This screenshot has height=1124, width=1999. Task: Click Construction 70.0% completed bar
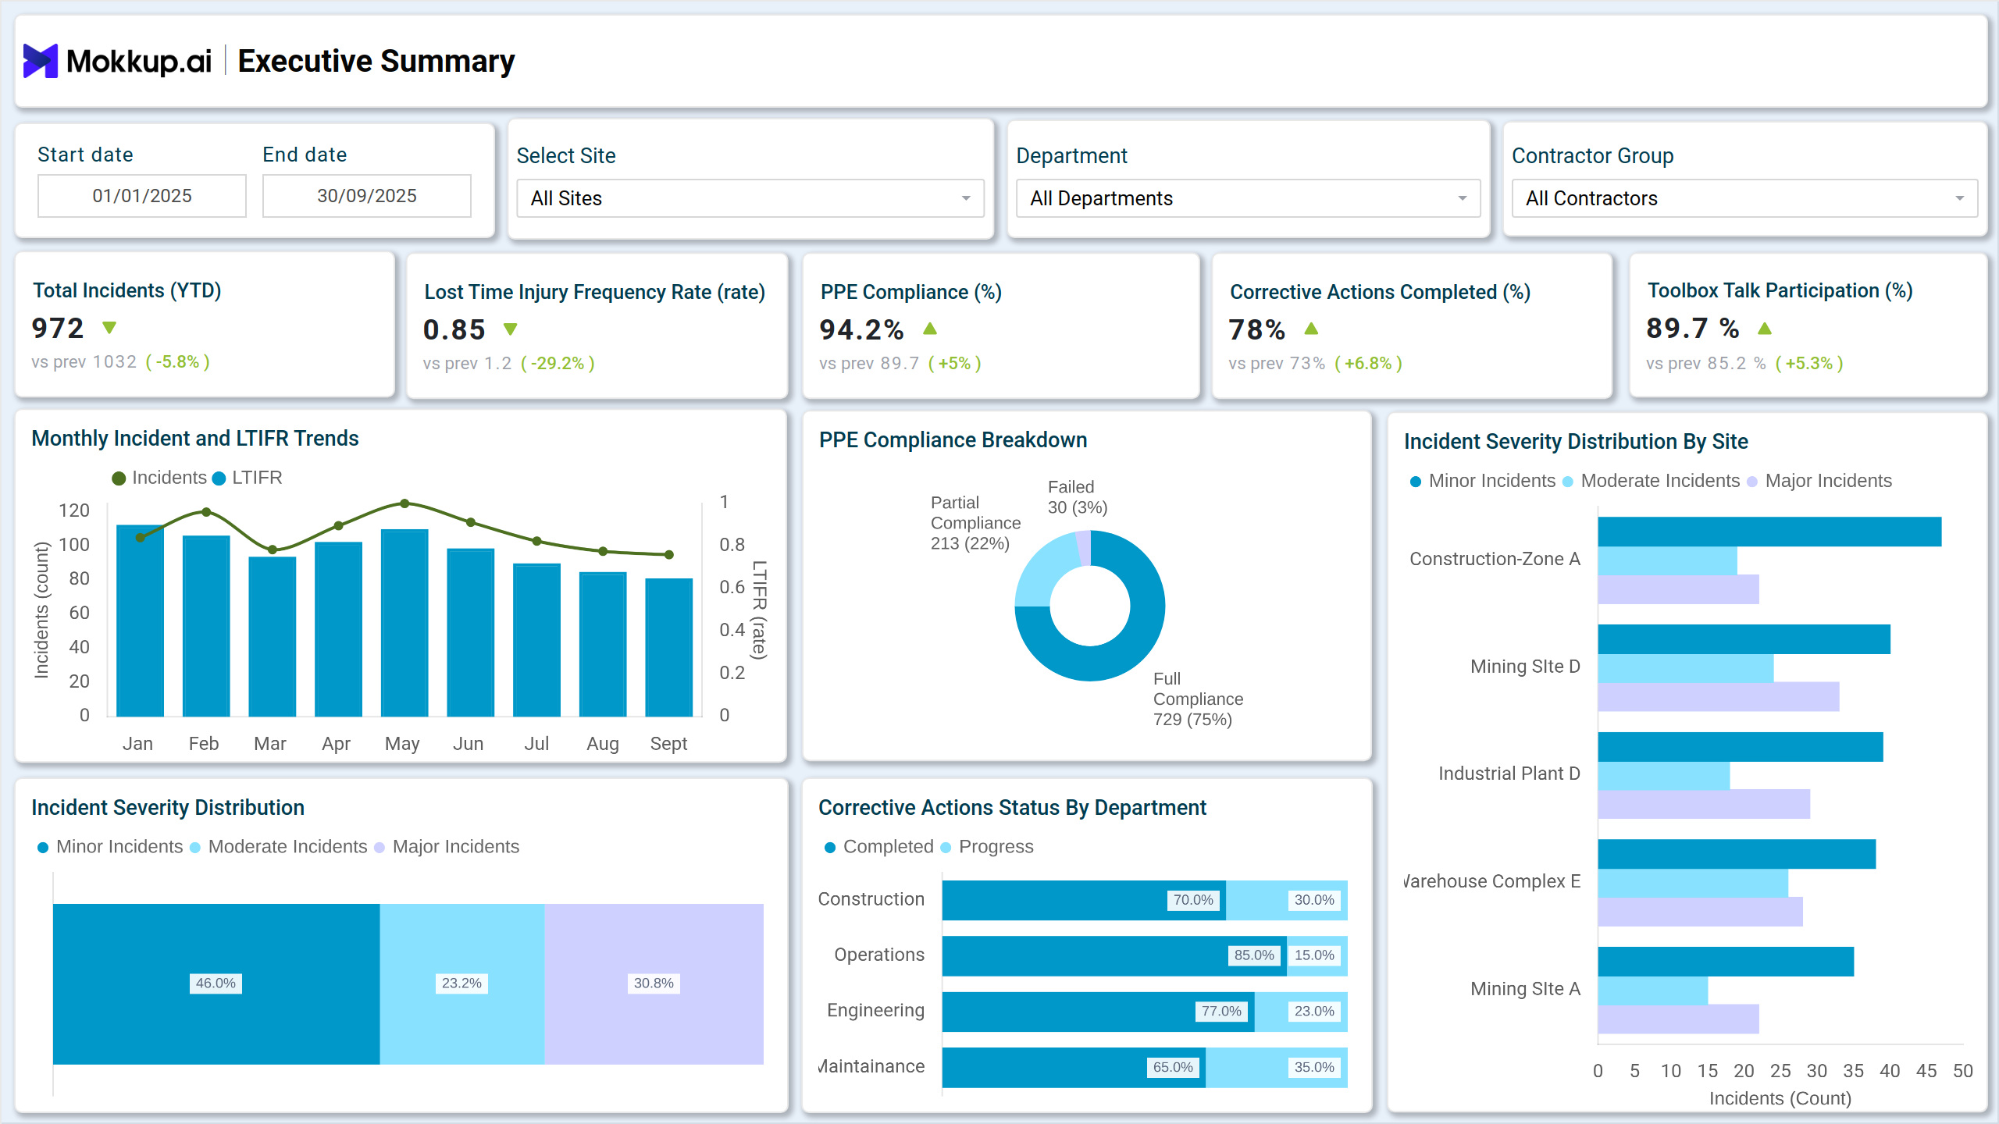click(1084, 900)
